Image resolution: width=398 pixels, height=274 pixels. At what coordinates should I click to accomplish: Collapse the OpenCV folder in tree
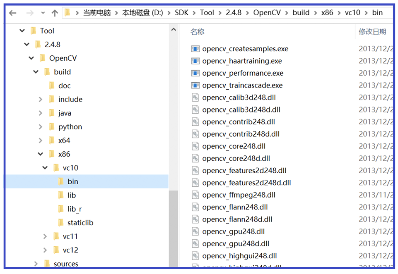click(31, 58)
